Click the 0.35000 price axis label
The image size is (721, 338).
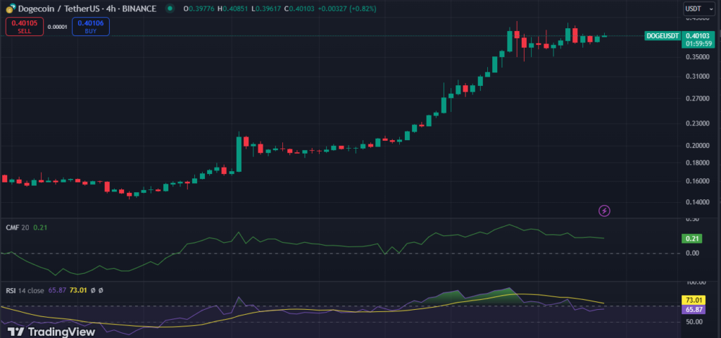coord(697,58)
